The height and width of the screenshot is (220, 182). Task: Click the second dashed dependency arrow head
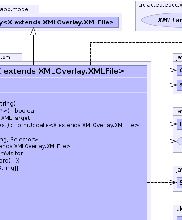tap(173, 85)
